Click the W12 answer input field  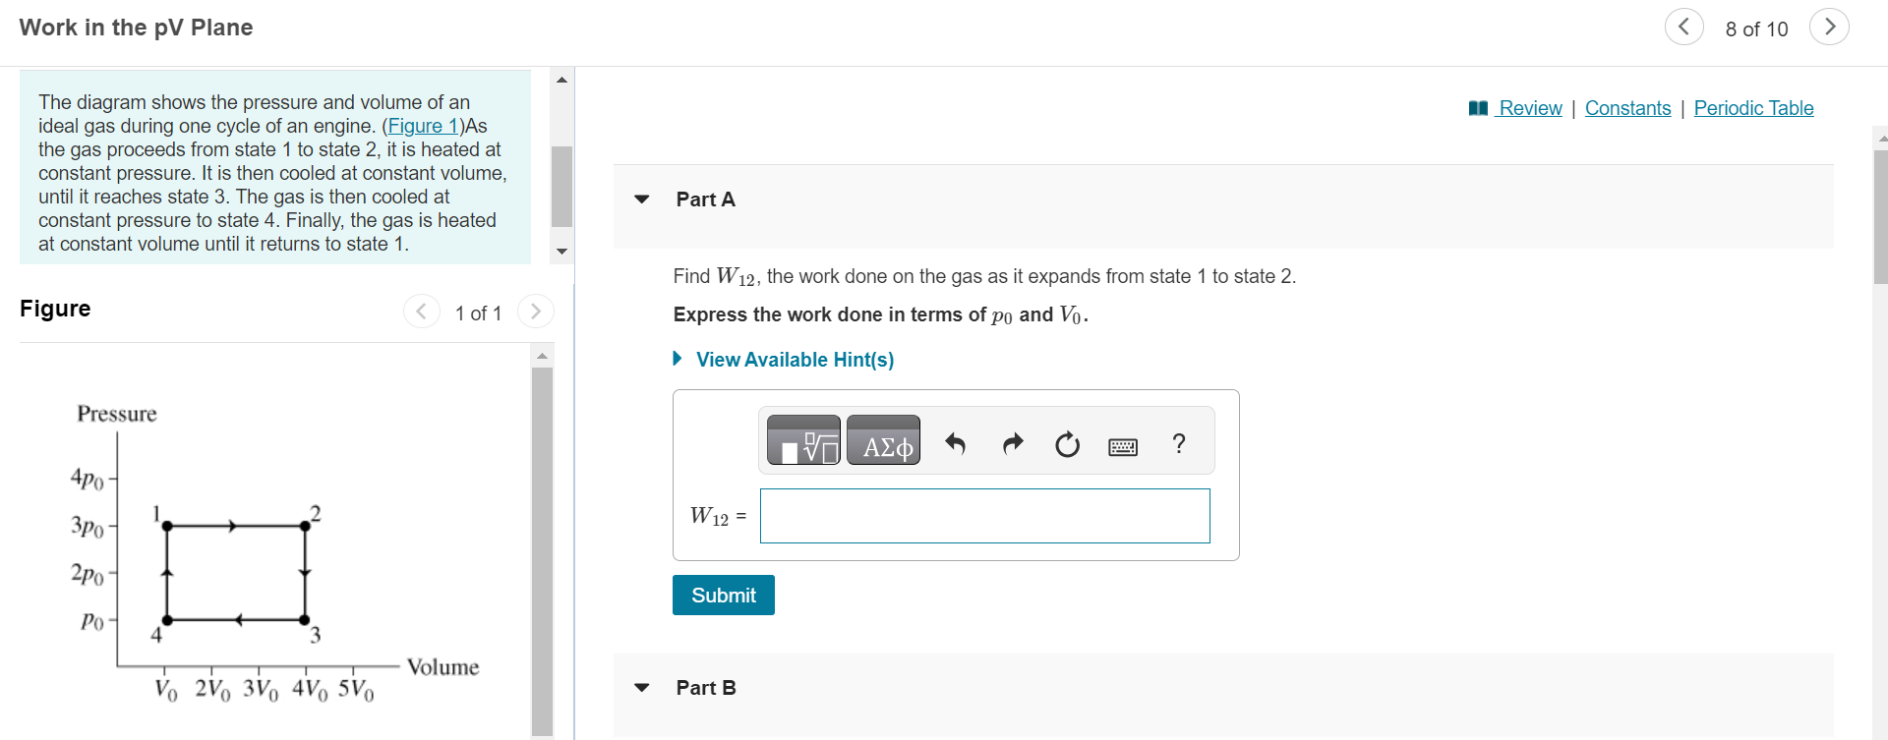click(984, 516)
